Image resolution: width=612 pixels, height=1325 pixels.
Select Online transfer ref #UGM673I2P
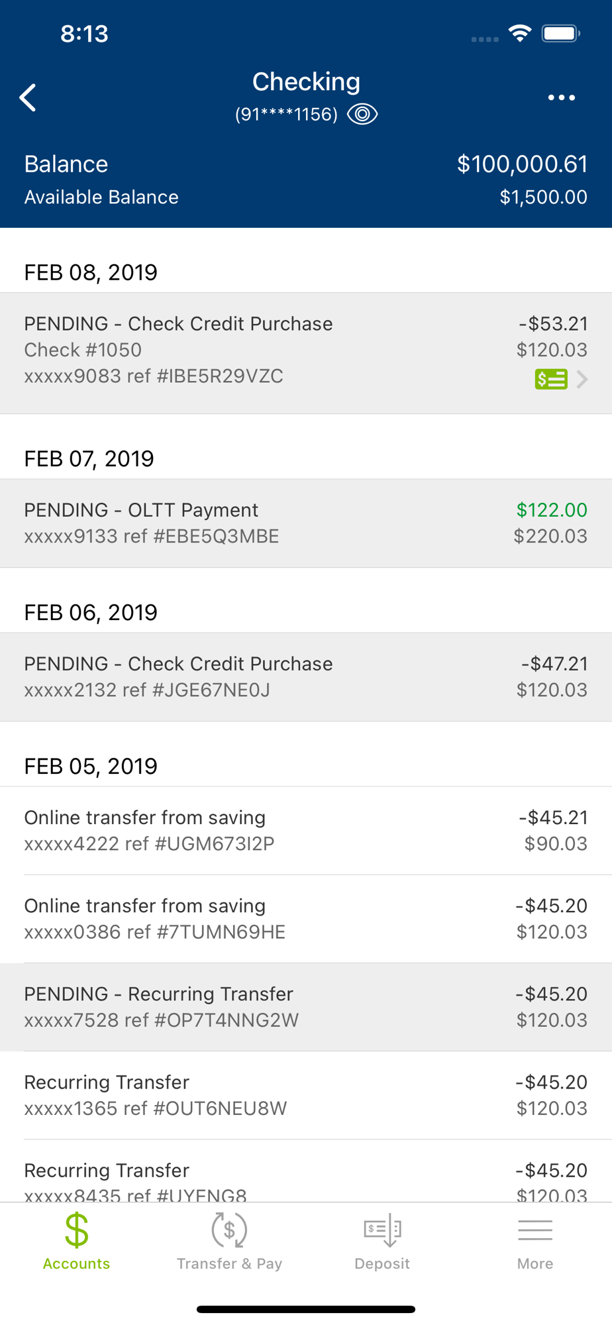tap(306, 830)
